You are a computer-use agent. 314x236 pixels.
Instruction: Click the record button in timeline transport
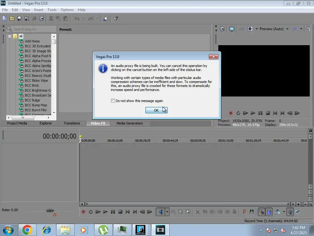(83, 212)
